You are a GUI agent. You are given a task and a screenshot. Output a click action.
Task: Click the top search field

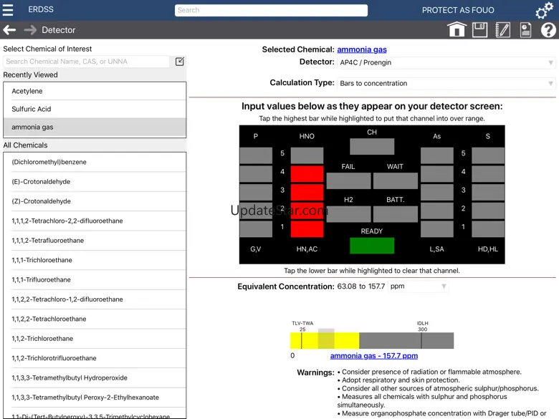pos(271,10)
